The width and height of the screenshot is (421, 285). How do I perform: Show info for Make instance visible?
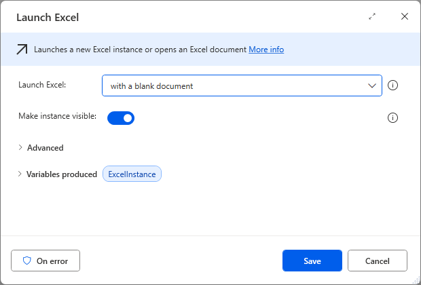(392, 117)
